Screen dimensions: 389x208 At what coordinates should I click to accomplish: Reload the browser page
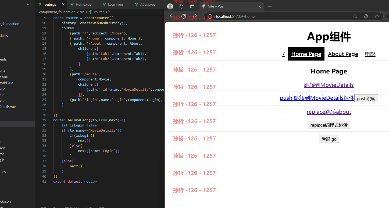tap(184, 16)
